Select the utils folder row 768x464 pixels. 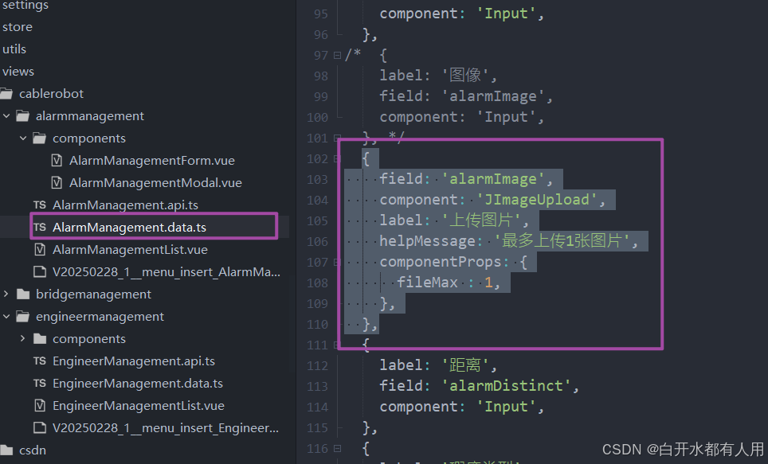click(14, 49)
